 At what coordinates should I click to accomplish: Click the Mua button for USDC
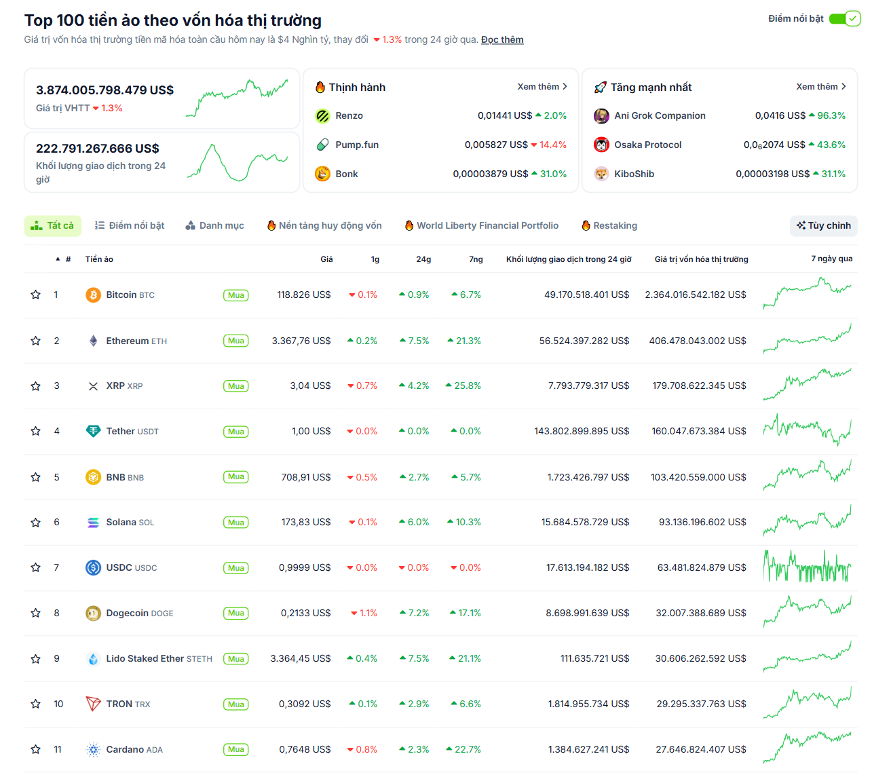(236, 568)
